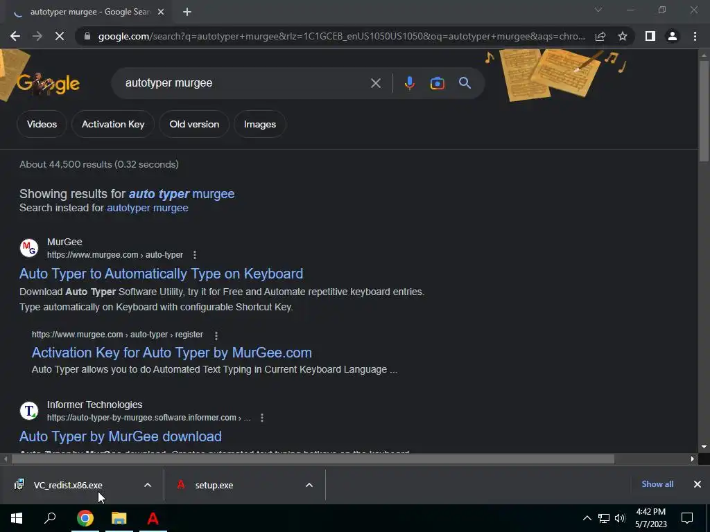Open the Chrome profile icon

coord(673,36)
